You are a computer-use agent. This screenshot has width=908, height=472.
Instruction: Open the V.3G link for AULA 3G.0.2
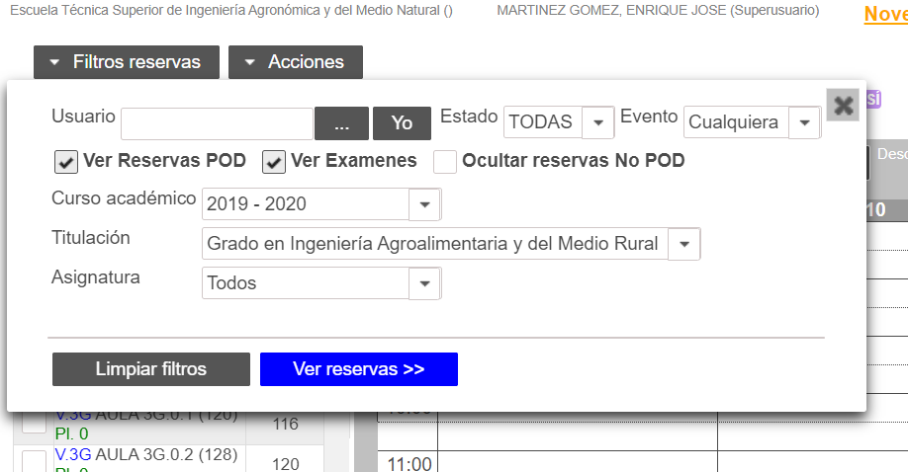coord(73,454)
